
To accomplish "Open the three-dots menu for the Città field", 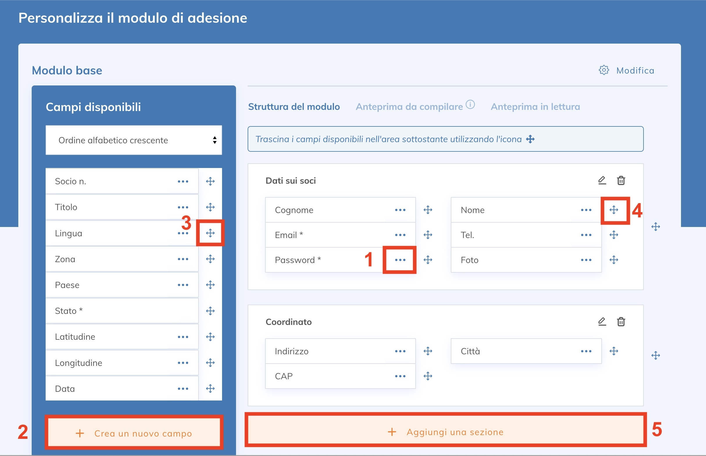I will [586, 351].
